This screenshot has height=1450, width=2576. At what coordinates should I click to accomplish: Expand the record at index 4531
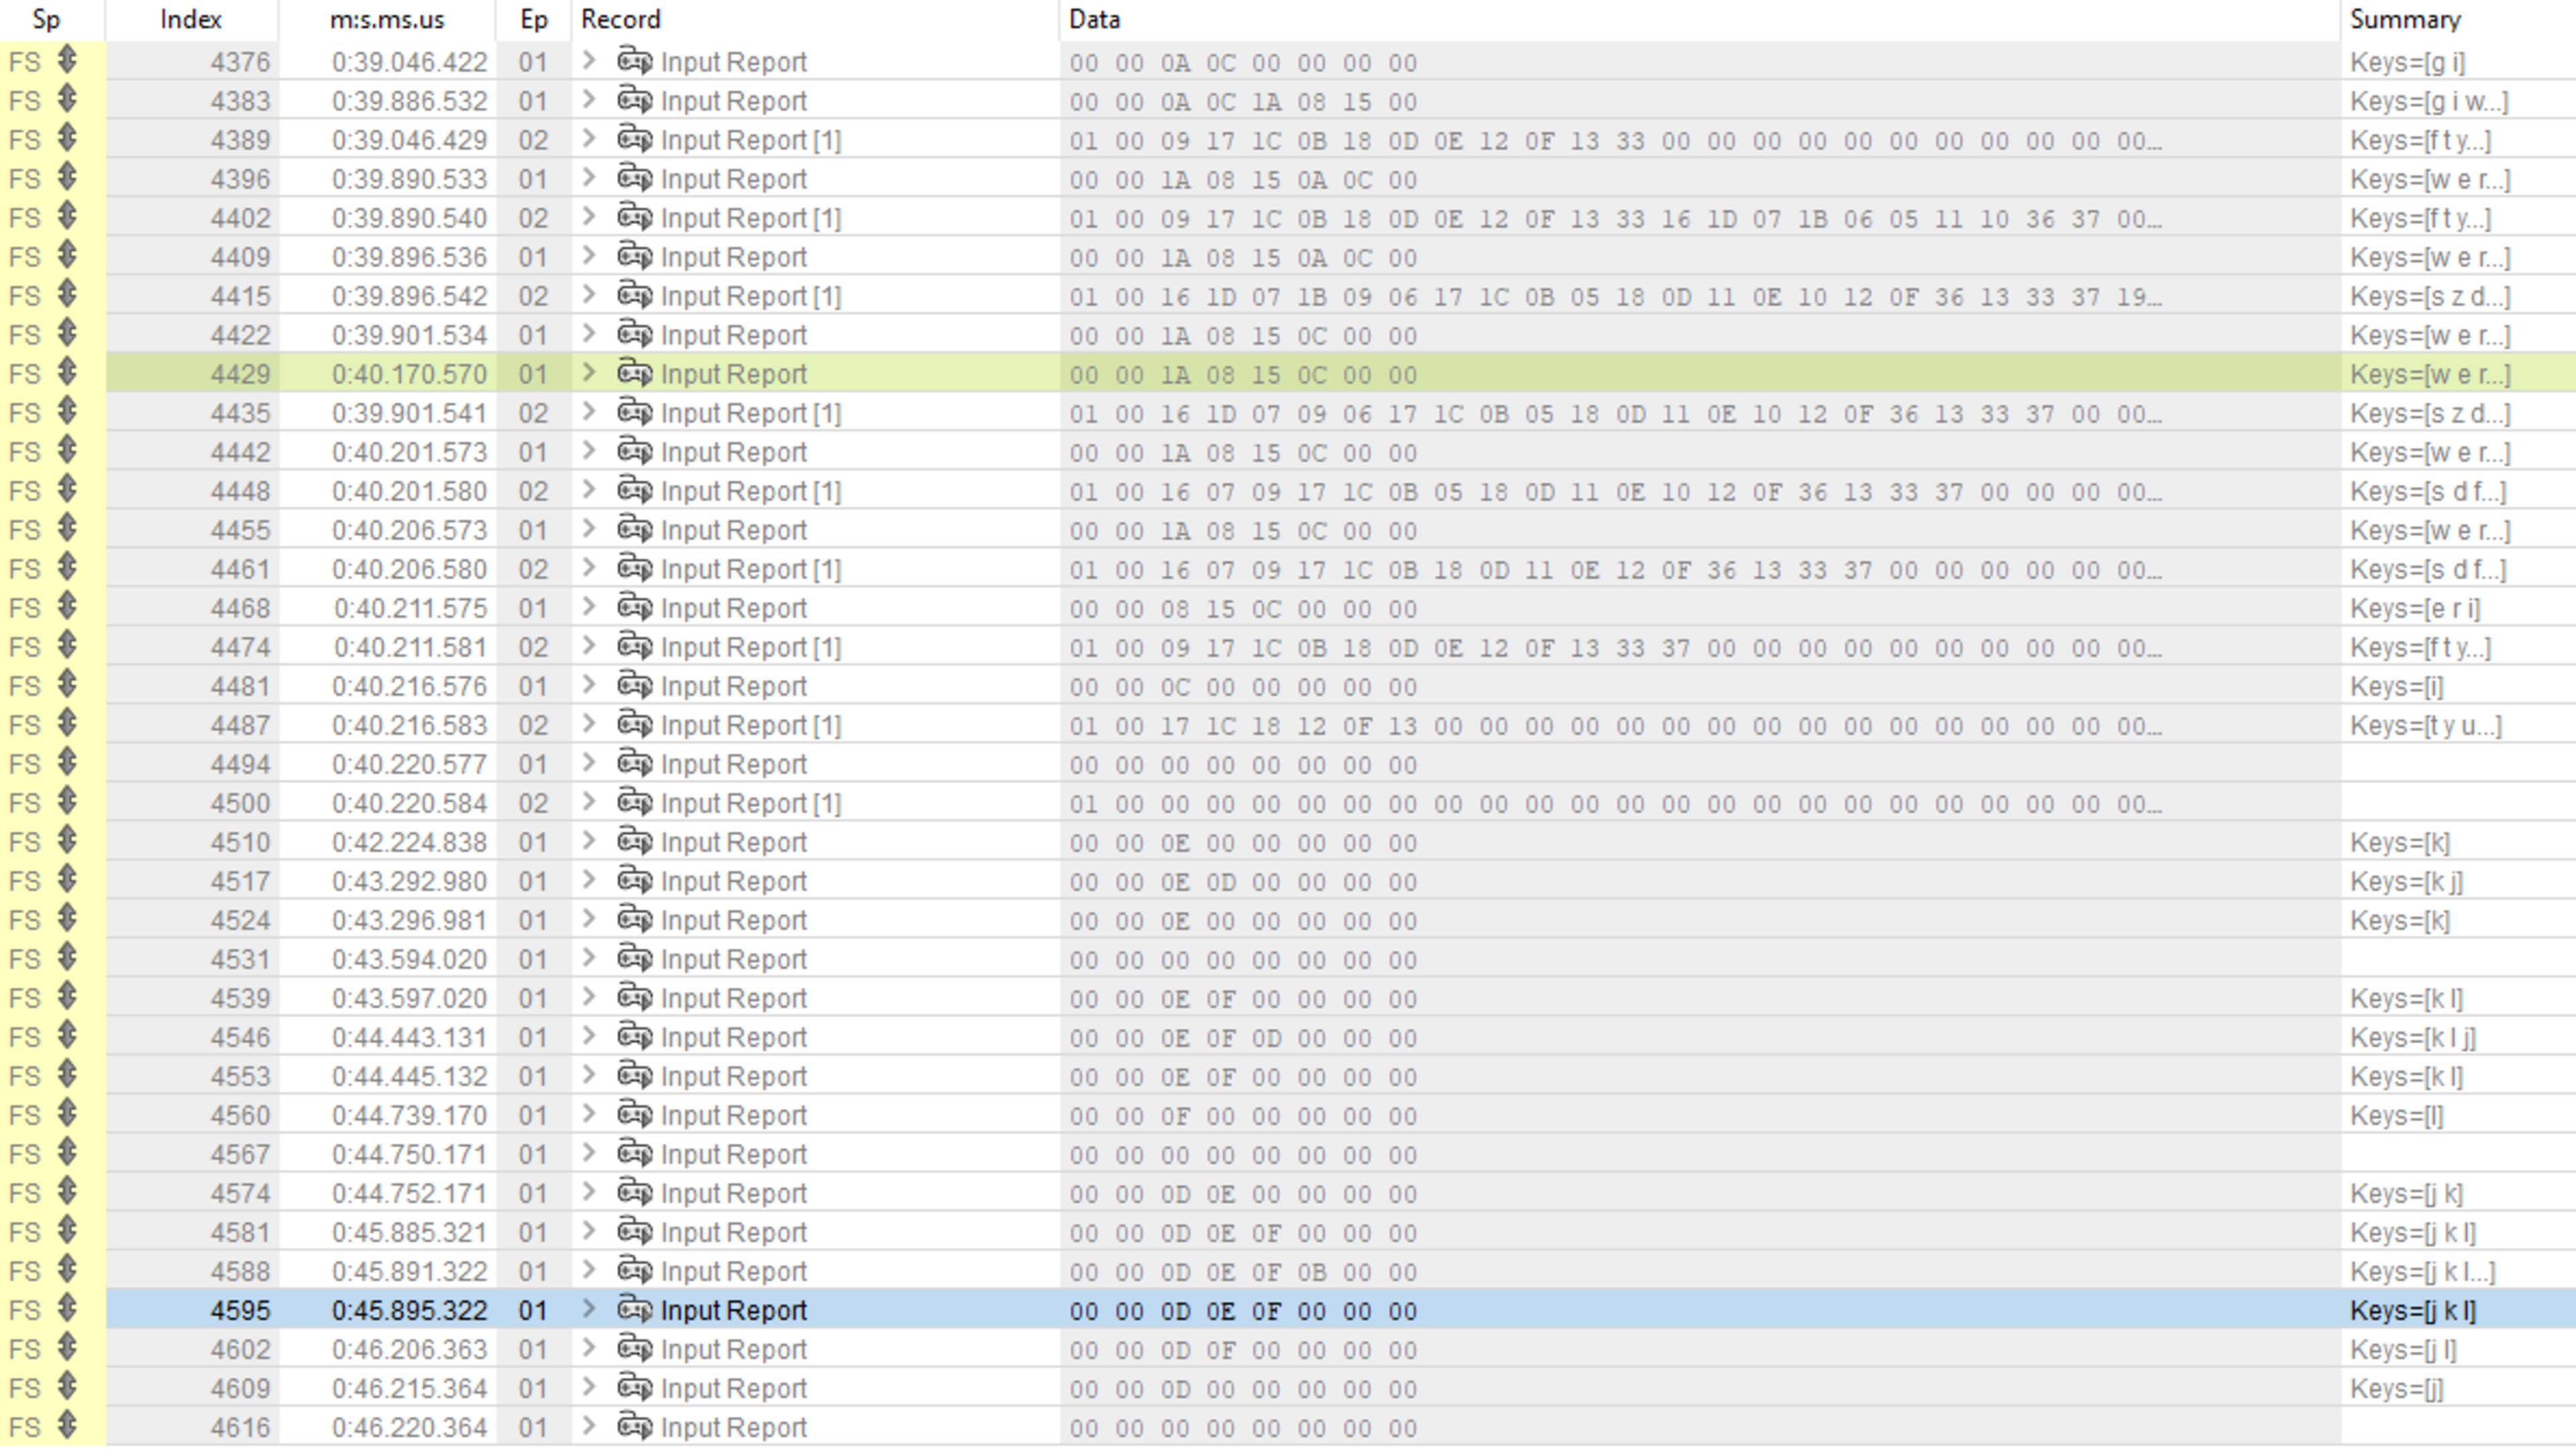click(x=589, y=958)
